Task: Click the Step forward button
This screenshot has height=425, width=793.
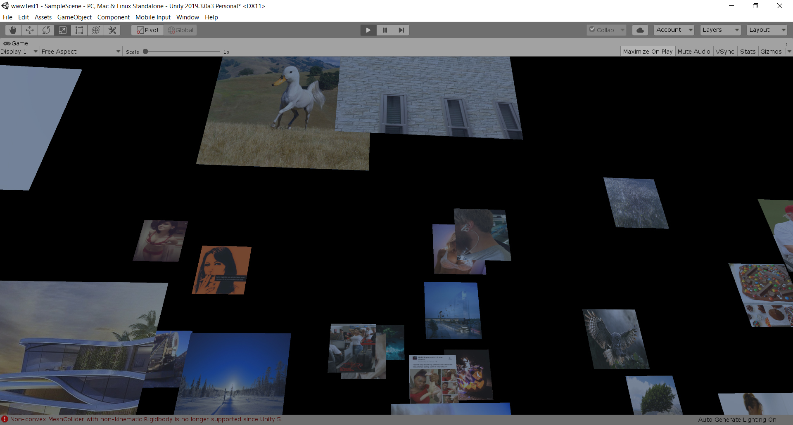Action: click(401, 30)
